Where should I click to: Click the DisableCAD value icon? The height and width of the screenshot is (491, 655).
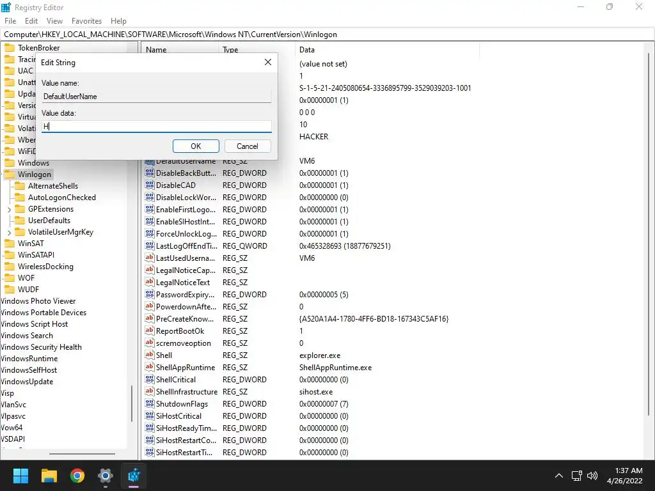pos(150,185)
